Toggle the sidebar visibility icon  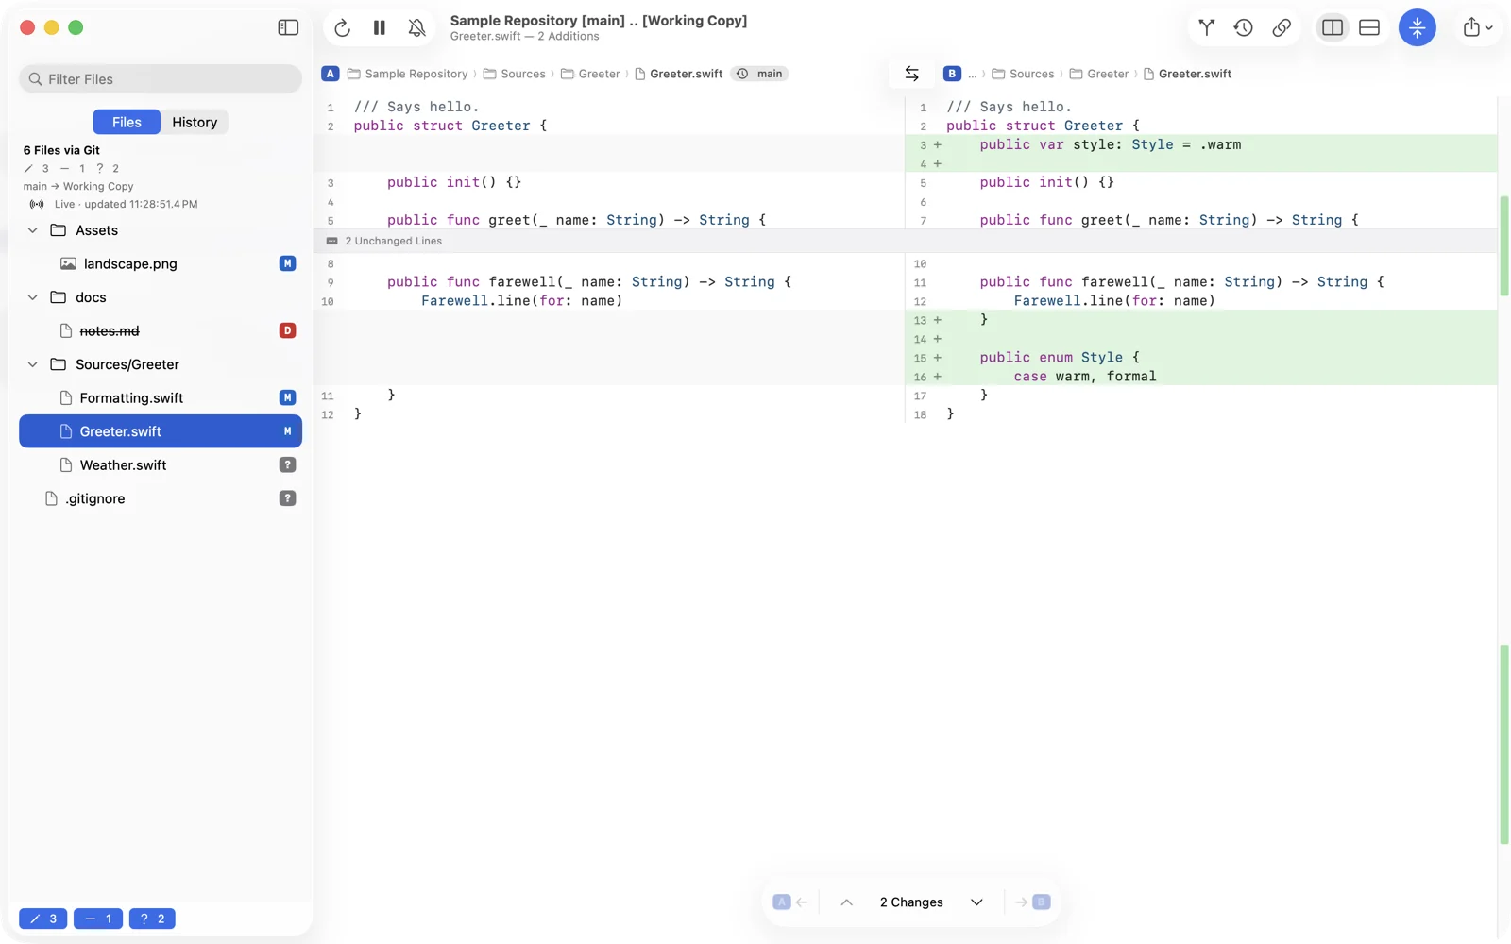click(288, 27)
